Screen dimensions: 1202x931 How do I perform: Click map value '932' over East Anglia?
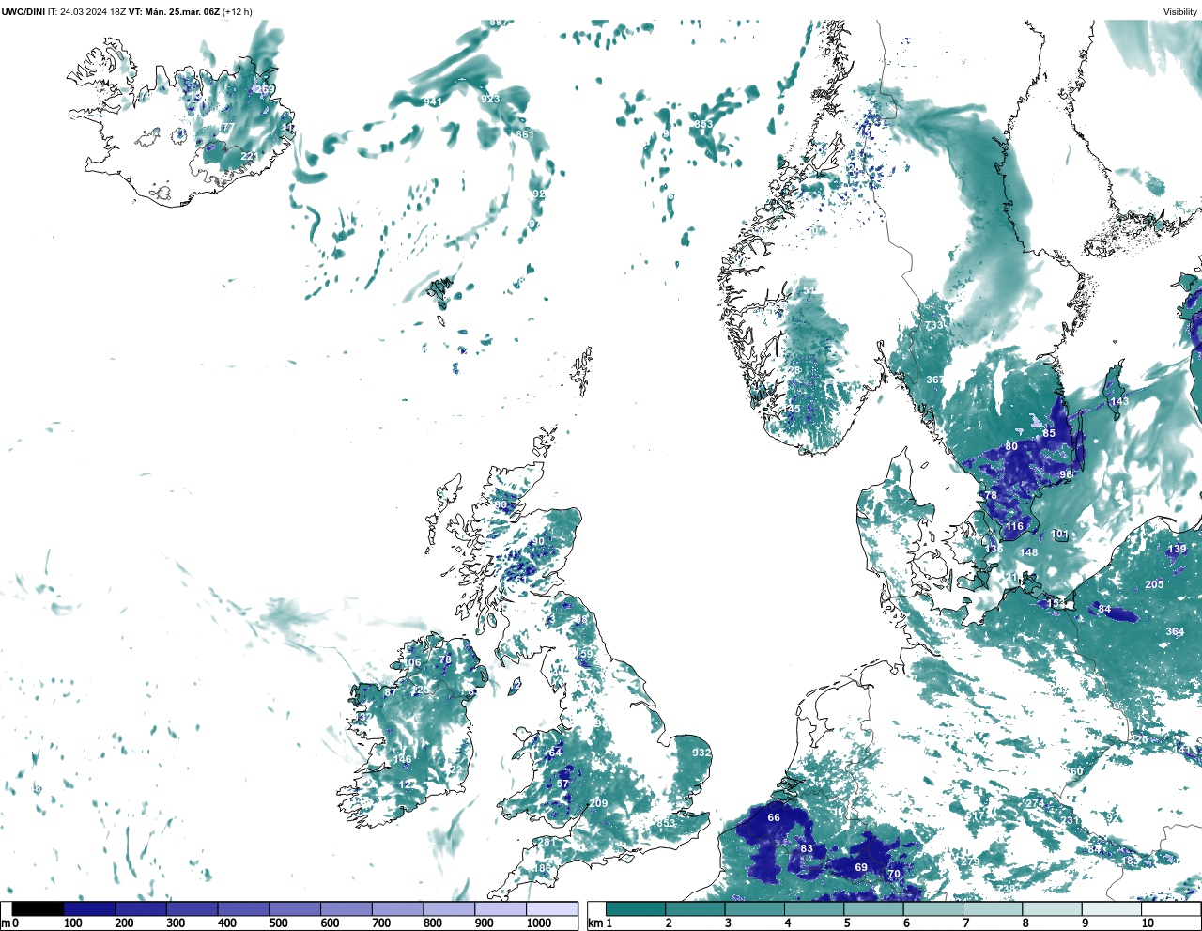point(701,753)
